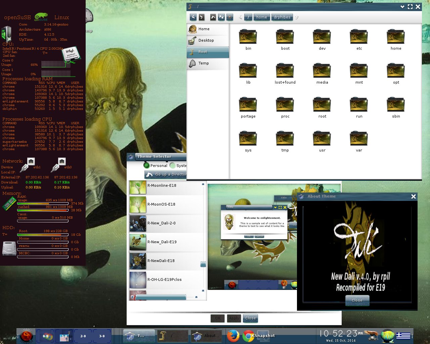Viewport: 430px width, 344px height.
Task: Click the Greek flag keyboard layout indicator
Action: coord(403,336)
